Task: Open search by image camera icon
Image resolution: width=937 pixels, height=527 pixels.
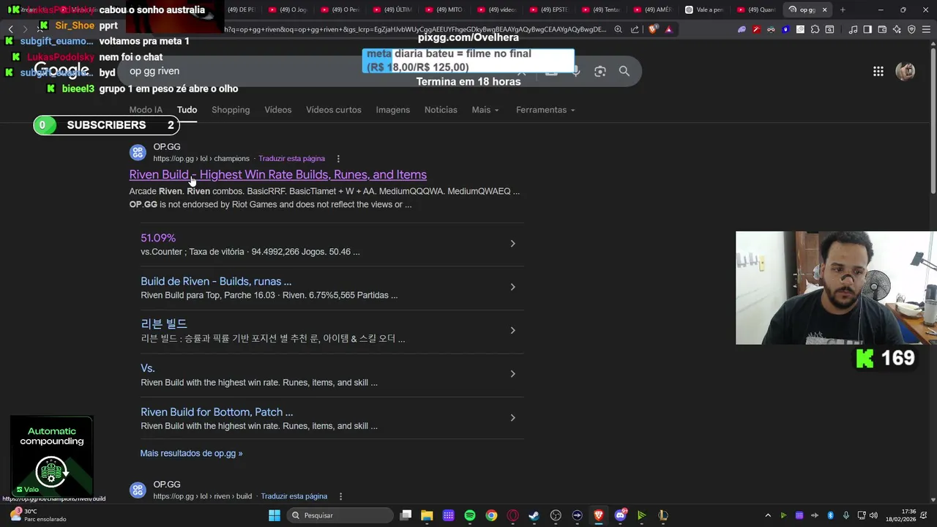Action: click(x=600, y=71)
